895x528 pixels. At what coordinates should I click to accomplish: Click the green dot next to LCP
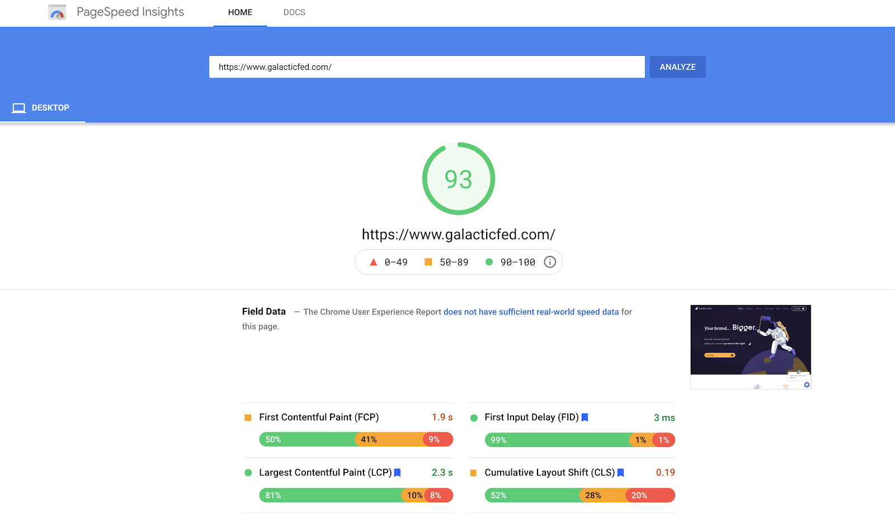(248, 473)
